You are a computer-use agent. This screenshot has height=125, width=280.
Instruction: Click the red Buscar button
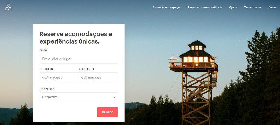click(x=107, y=112)
